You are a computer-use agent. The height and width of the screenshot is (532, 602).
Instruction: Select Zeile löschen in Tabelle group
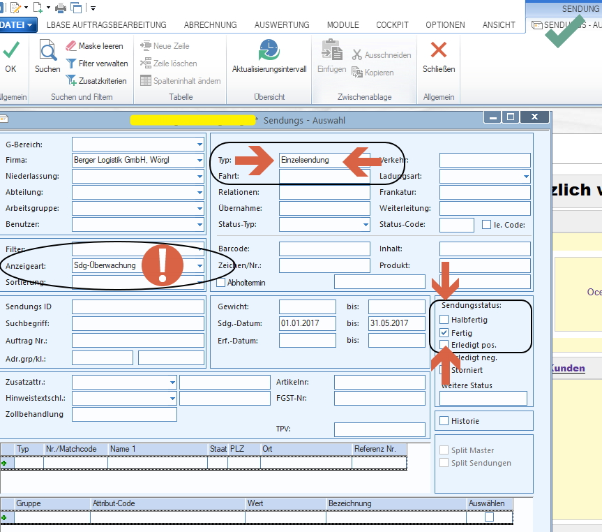click(169, 64)
